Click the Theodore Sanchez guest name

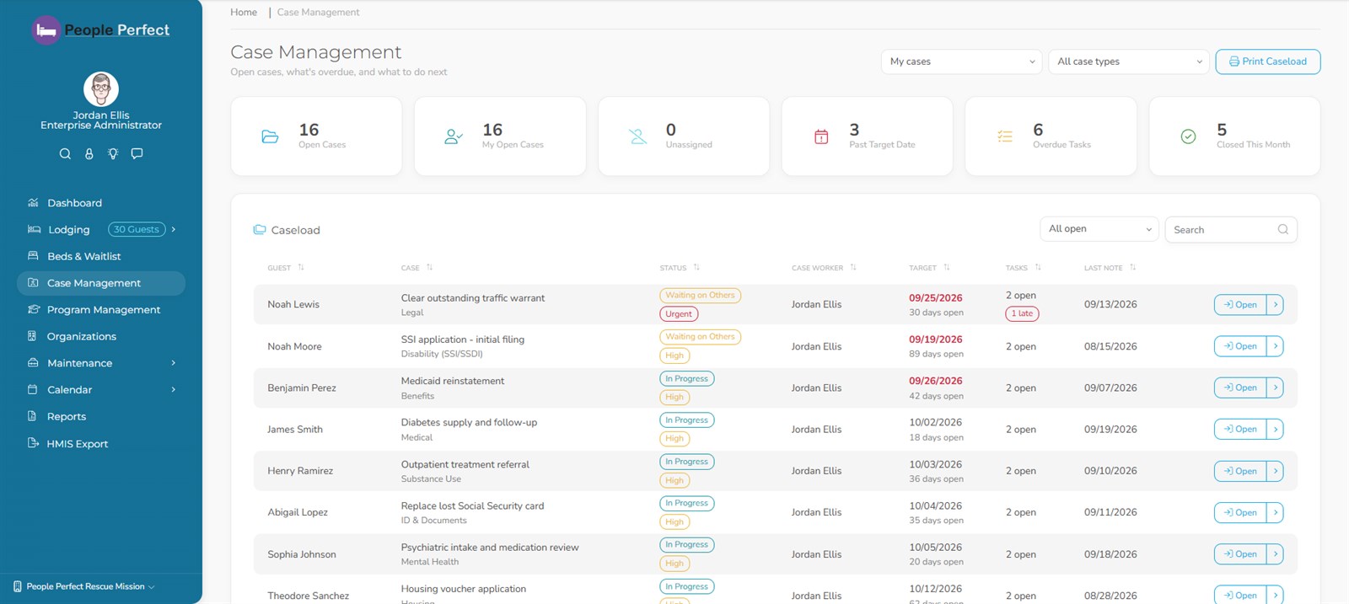(x=308, y=596)
